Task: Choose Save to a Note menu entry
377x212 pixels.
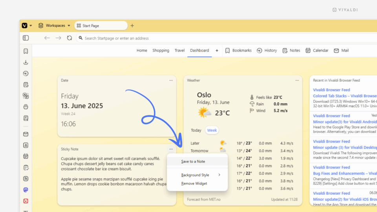Action: click(x=197, y=161)
